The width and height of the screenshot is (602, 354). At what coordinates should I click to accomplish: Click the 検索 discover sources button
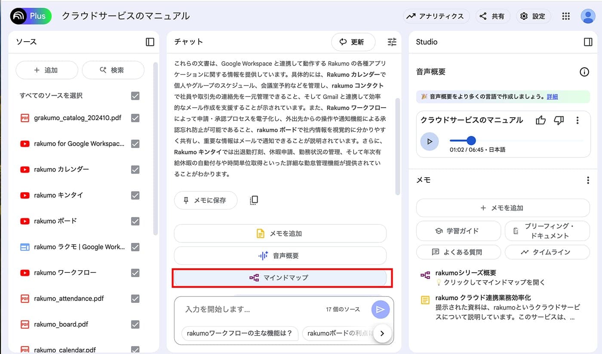pos(113,70)
